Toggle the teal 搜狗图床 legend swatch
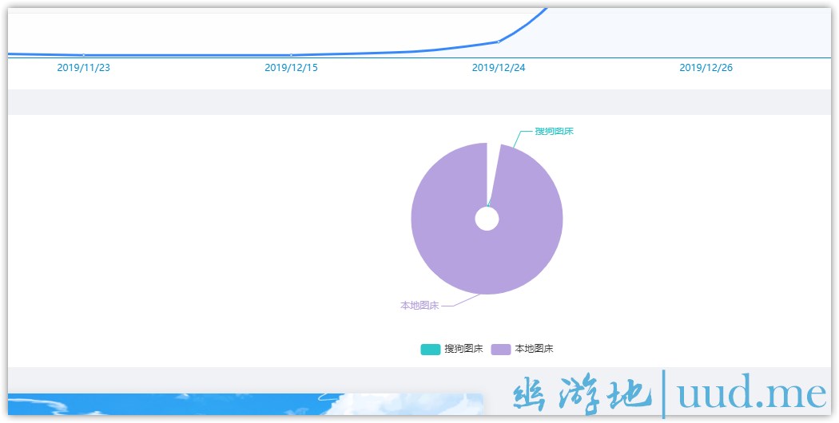The width and height of the screenshot is (839, 423). click(430, 349)
